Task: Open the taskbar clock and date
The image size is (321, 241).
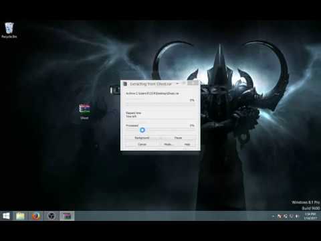Action: (310, 216)
